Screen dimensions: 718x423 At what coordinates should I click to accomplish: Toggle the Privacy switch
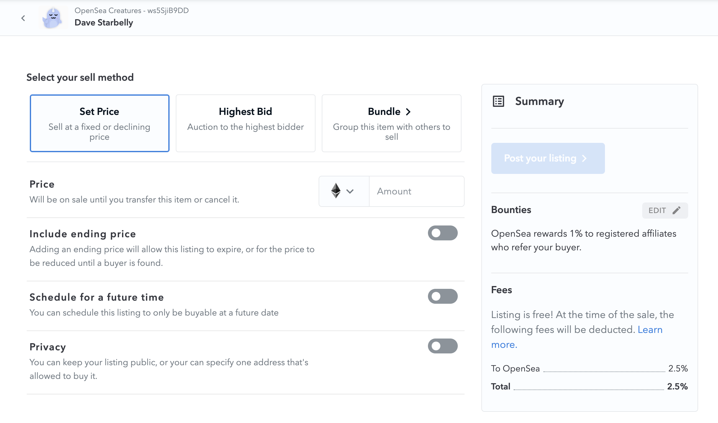pyautogui.click(x=443, y=346)
